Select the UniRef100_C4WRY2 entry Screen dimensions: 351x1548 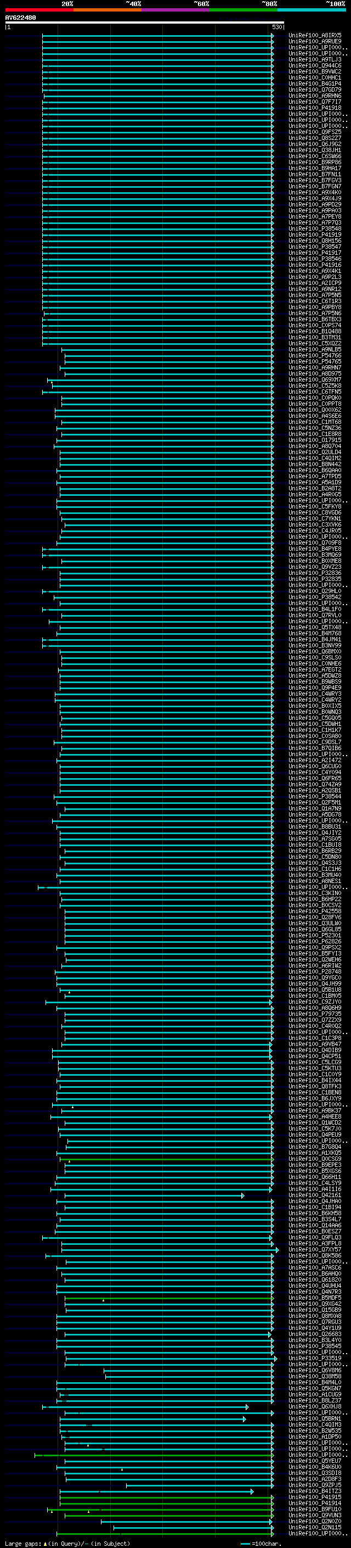[x=315, y=700]
